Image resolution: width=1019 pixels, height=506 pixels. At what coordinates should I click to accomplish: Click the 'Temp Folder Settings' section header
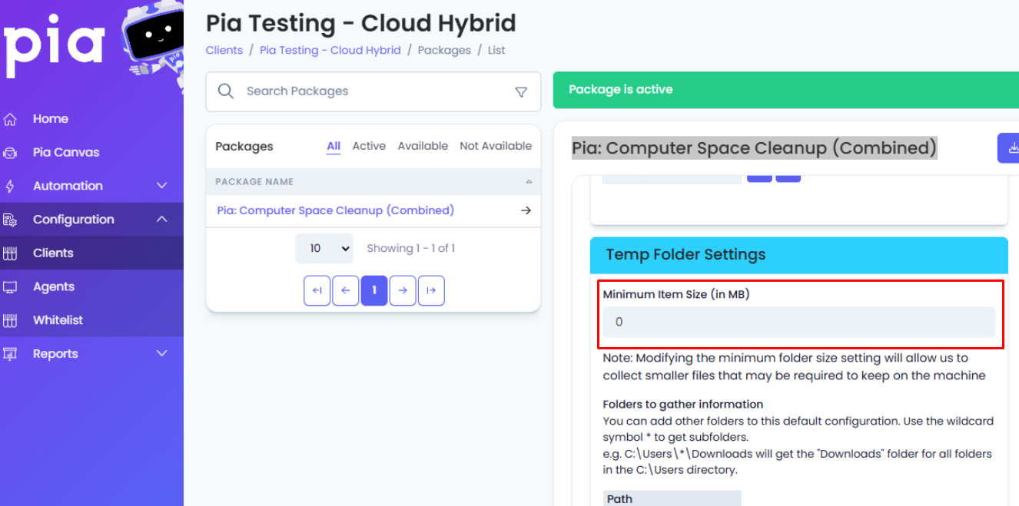coord(799,255)
